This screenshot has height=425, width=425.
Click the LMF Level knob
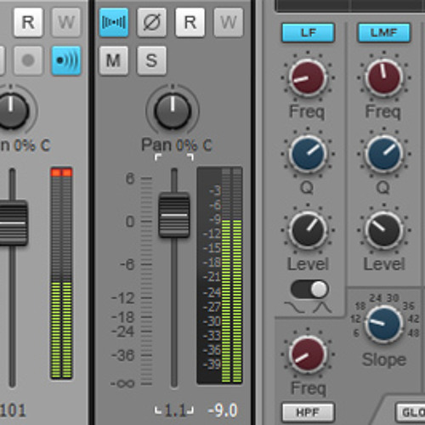384,229
